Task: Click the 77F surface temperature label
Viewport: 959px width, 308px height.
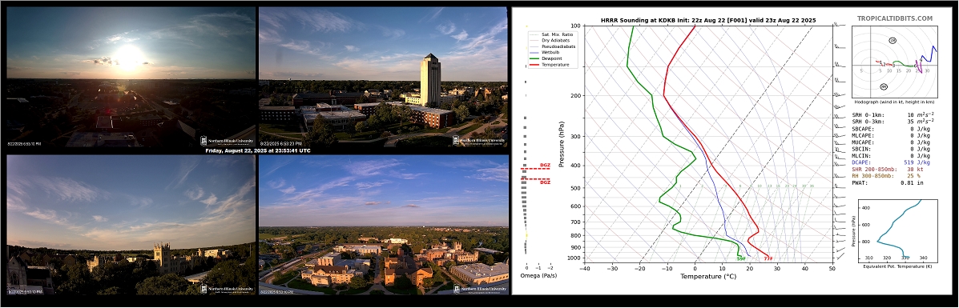Action: (x=768, y=258)
